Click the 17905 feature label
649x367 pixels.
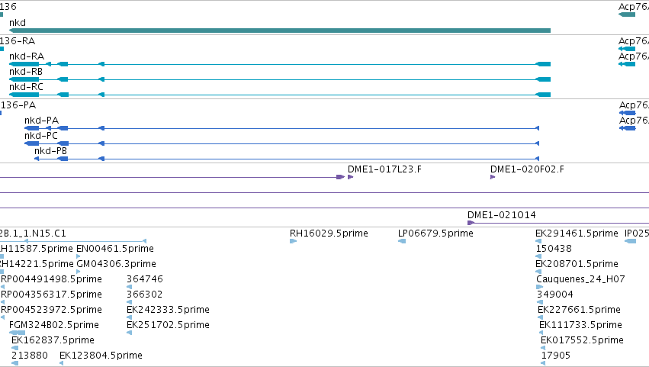coord(556,356)
